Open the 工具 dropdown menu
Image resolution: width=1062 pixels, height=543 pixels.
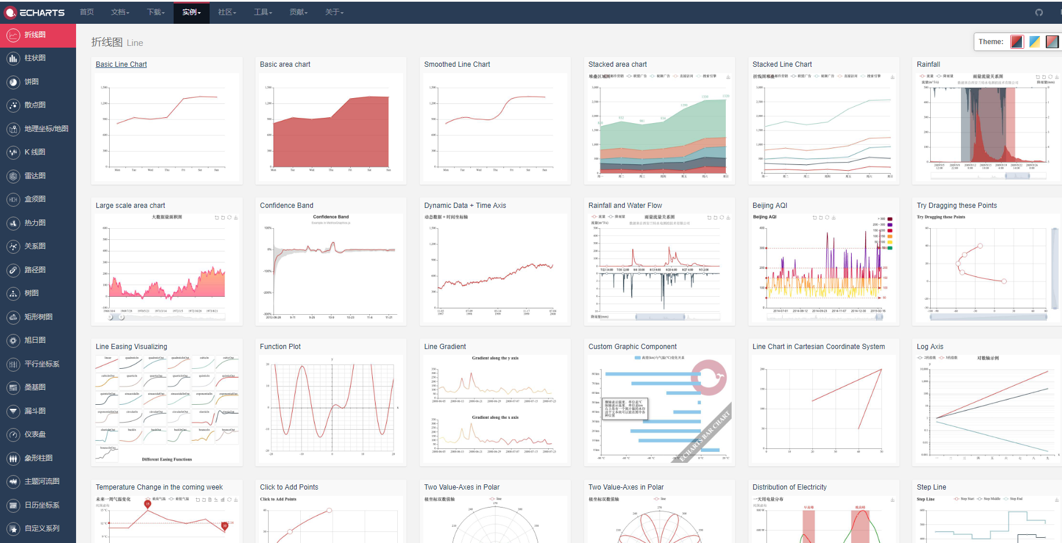[x=262, y=12]
